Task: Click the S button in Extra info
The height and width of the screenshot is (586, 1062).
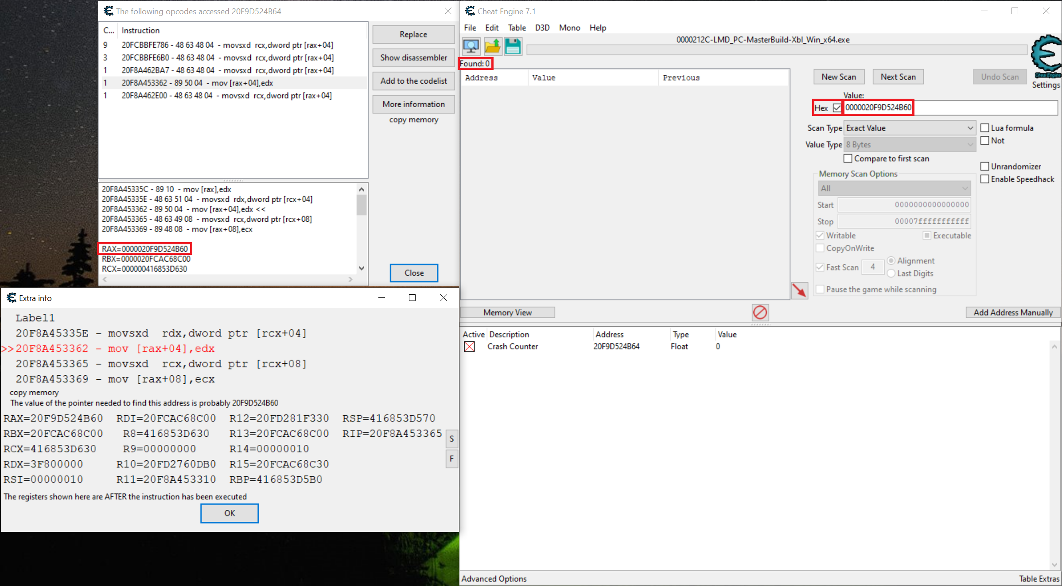Action: pos(451,439)
